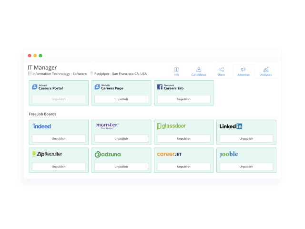Click the red close window button
The width and height of the screenshot is (305, 229).
tap(30, 56)
